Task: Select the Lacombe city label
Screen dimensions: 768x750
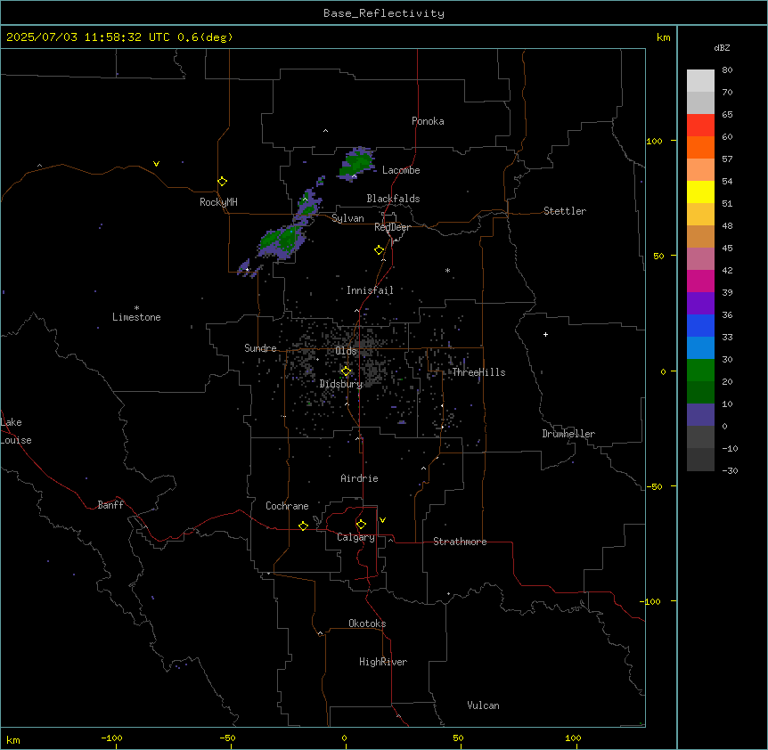Action: 401,170
